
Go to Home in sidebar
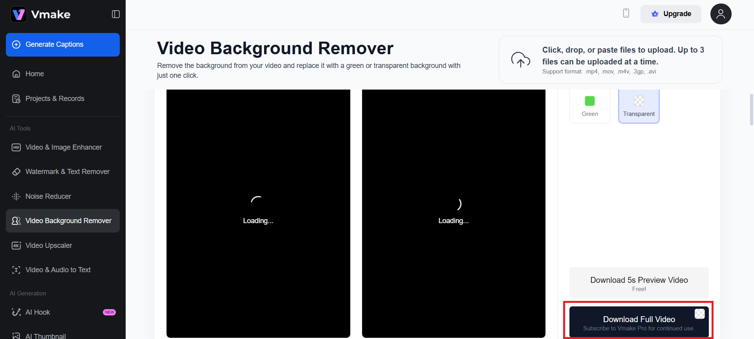35,74
